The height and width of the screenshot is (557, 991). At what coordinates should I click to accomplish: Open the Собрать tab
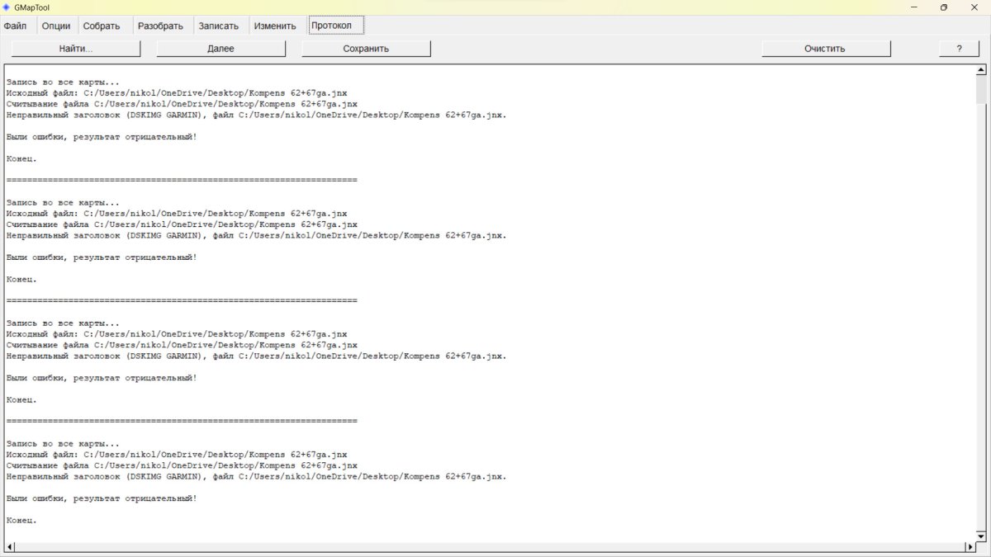(x=102, y=26)
